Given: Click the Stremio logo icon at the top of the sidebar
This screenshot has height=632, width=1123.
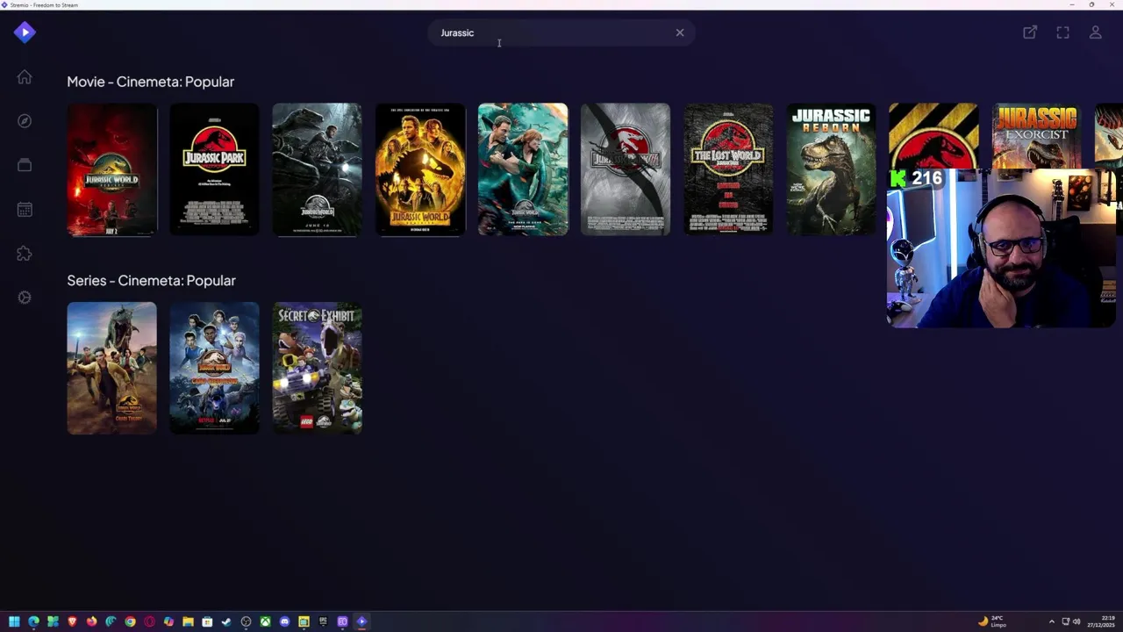Looking at the screenshot, I should pyautogui.click(x=25, y=32).
